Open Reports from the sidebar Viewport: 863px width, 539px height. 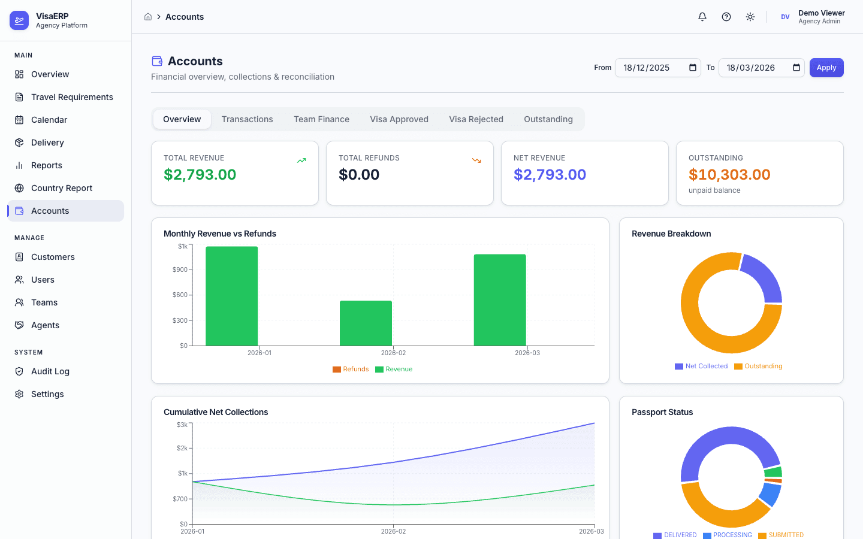(46, 165)
